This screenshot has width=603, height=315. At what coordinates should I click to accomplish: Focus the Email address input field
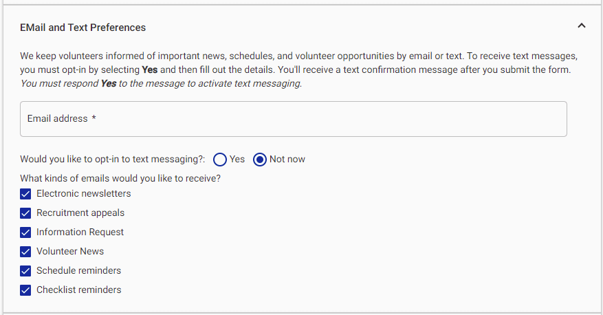click(x=294, y=120)
